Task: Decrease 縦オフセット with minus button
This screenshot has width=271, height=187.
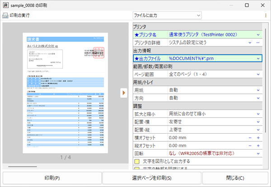Action: [x=250, y=146]
